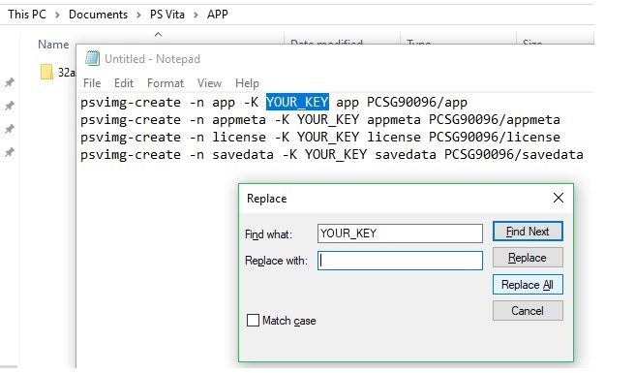Viewport: 635px width, 373px height.
Task: Toggle sort arrow above Name column
Action: tap(159, 35)
